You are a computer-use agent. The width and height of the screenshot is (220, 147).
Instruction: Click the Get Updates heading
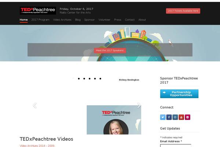click(170, 128)
